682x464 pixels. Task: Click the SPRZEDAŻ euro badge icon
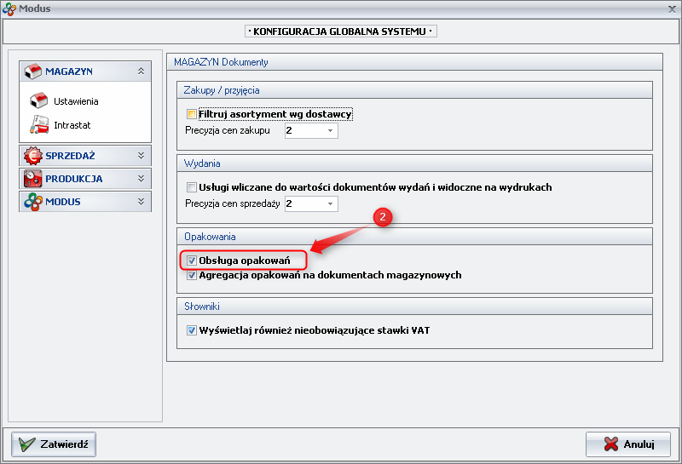(x=33, y=156)
